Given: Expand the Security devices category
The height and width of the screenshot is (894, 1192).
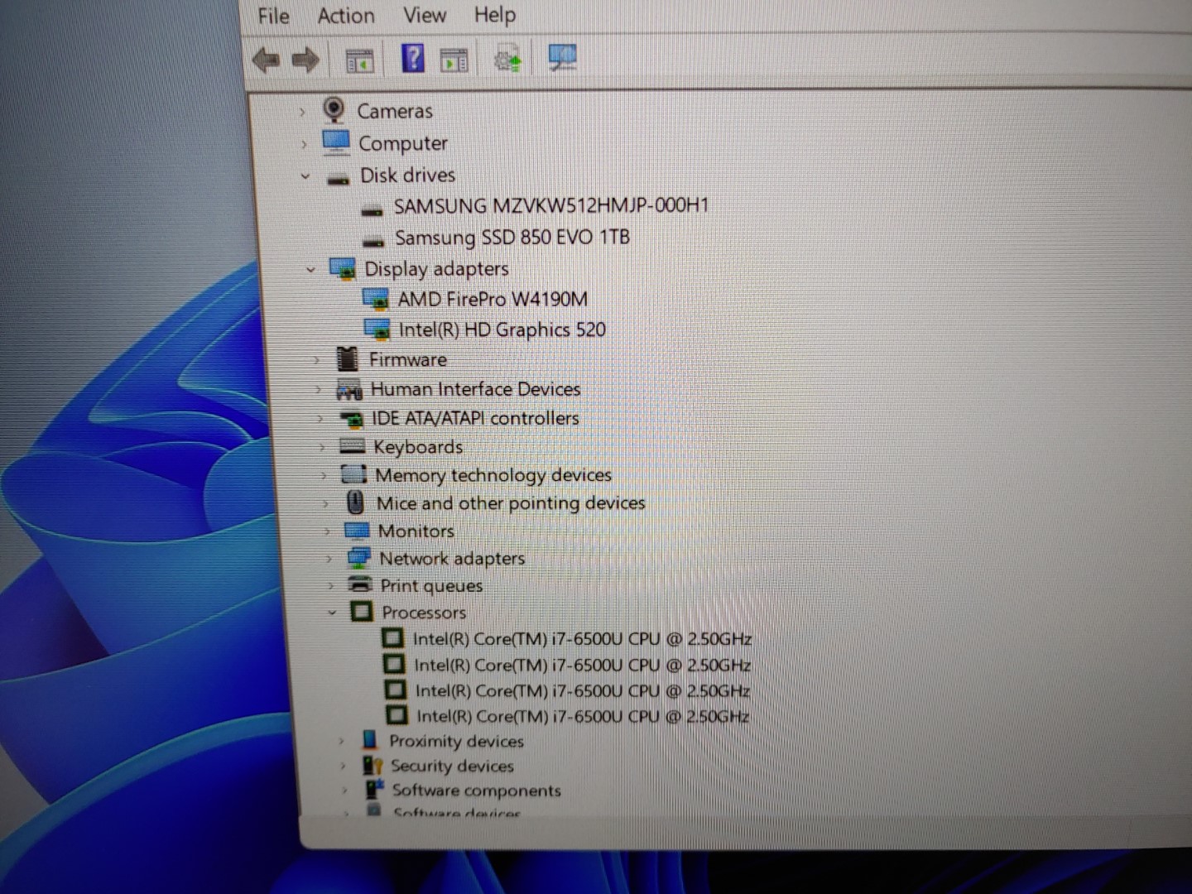Looking at the screenshot, I should tap(342, 766).
